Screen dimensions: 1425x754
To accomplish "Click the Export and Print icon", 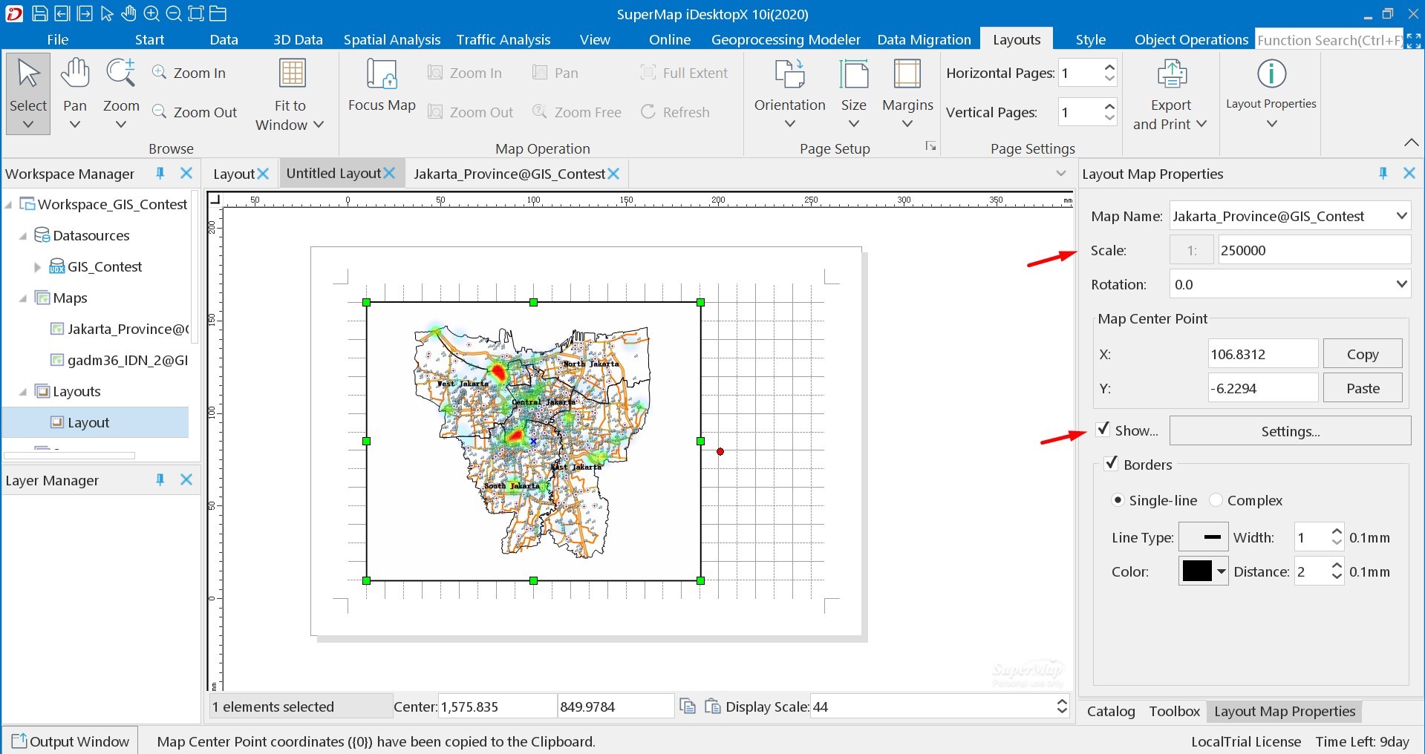I will click(1172, 74).
